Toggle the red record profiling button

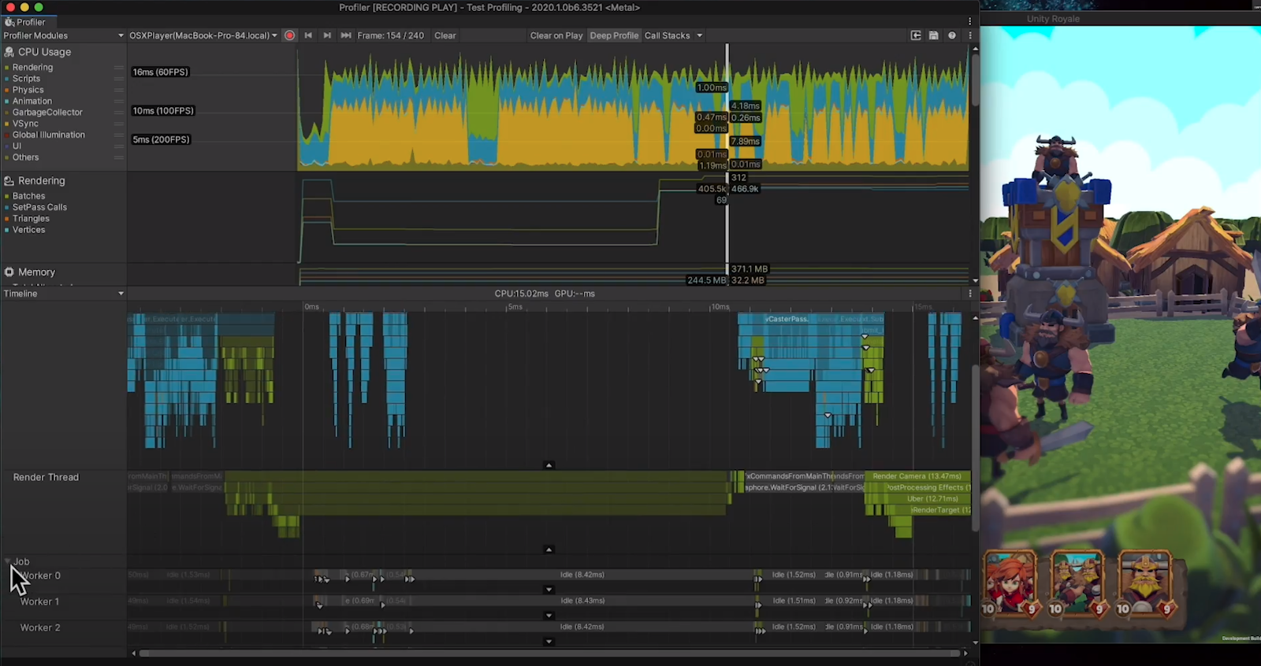289,35
